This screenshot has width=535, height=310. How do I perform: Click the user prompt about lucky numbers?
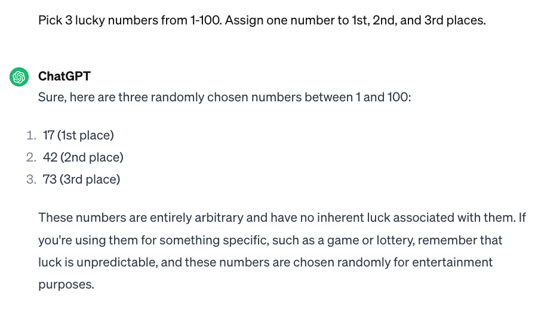[x=262, y=20]
